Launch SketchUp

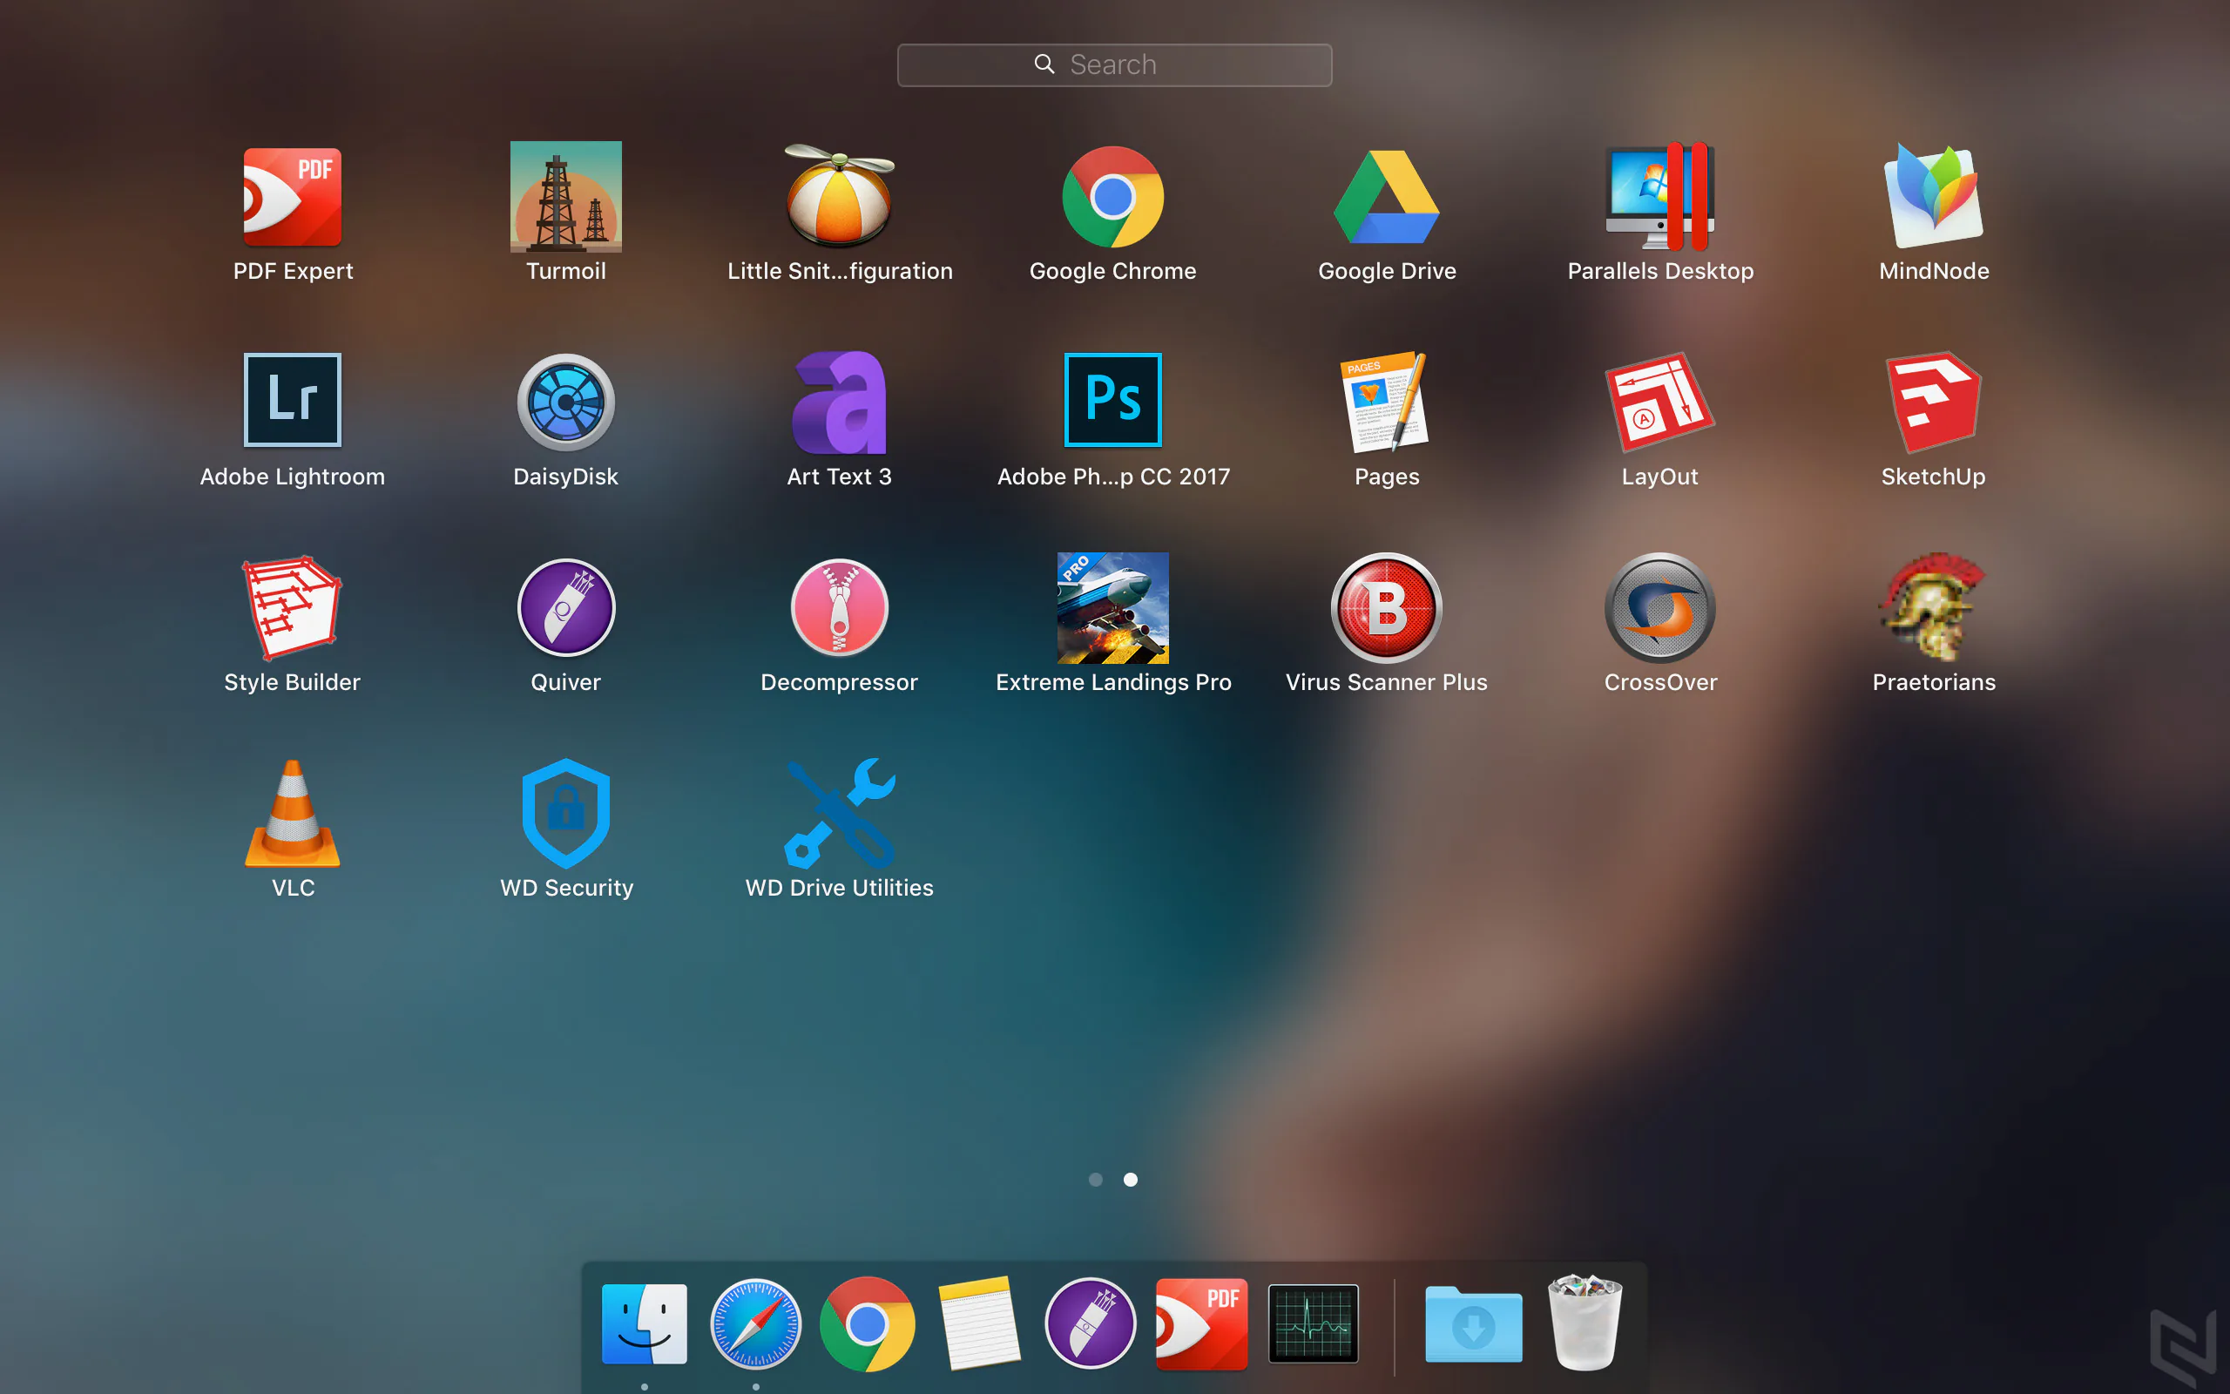(x=1934, y=402)
